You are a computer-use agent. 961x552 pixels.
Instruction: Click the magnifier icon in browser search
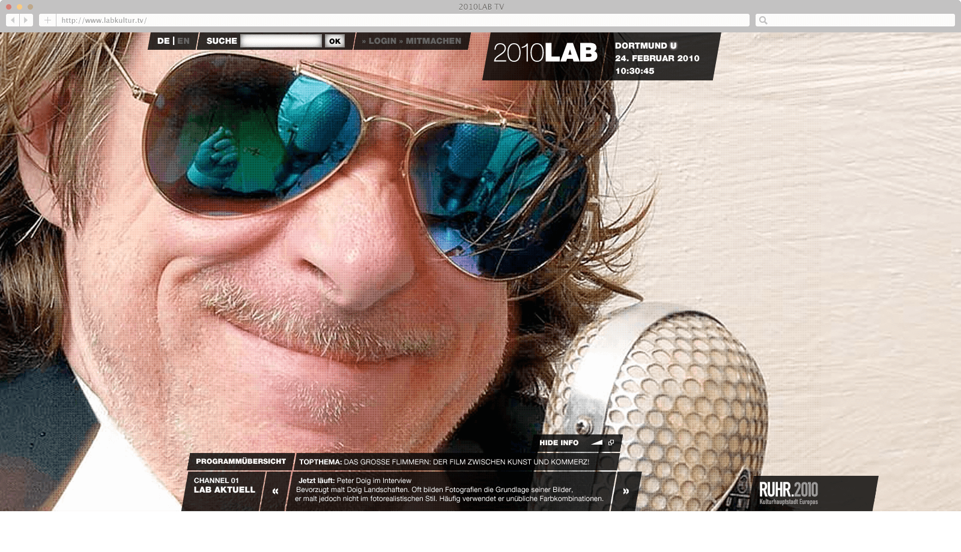(763, 20)
